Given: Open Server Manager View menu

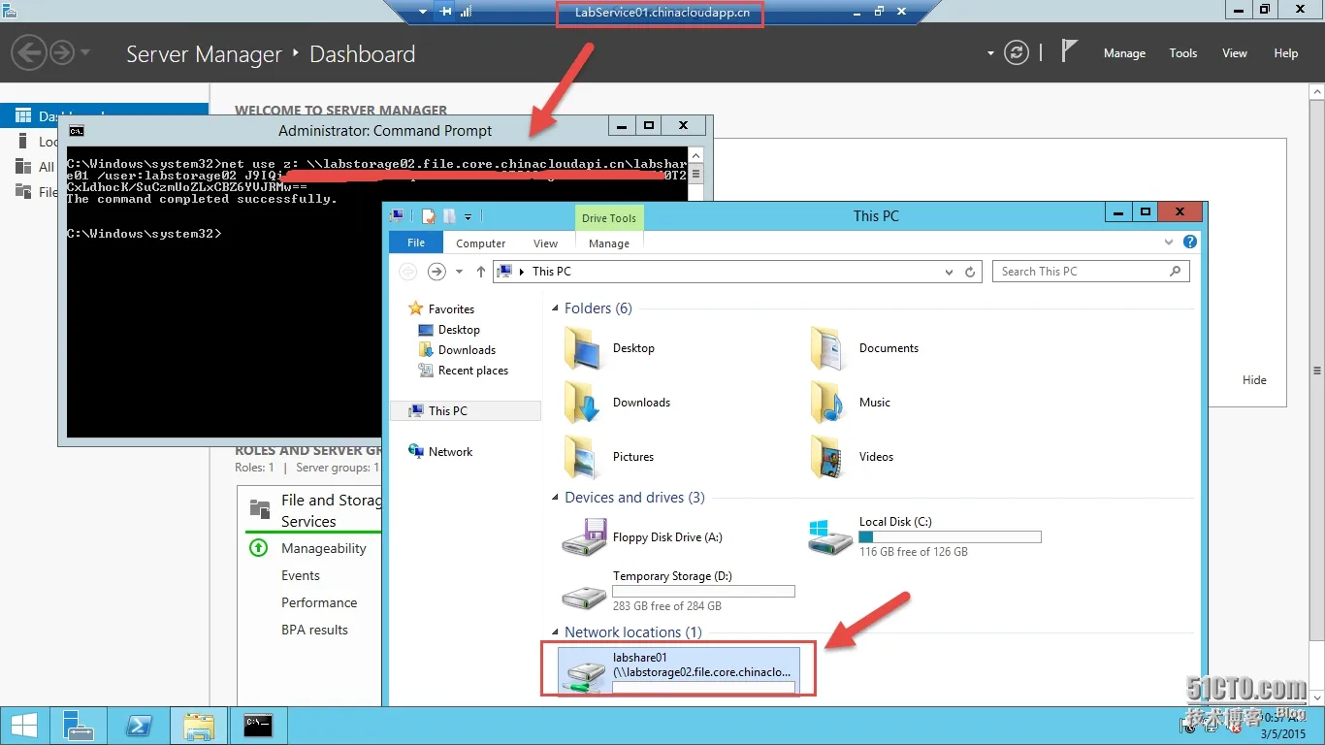Looking at the screenshot, I should pos(1235,53).
